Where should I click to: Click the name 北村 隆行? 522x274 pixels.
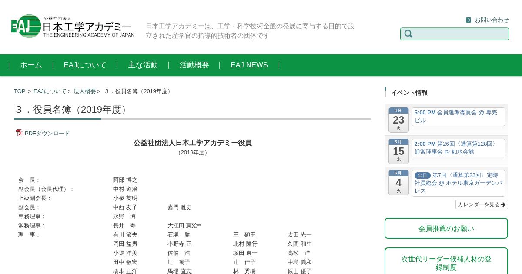245,244
